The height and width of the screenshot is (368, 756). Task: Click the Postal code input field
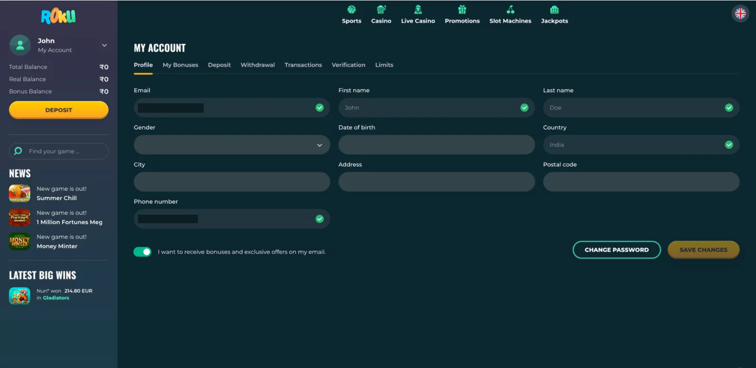pos(641,182)
